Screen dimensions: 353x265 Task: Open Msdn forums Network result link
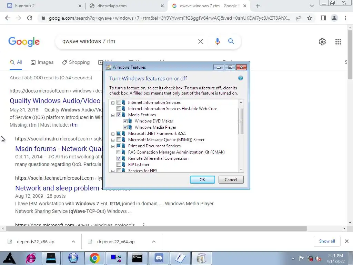[x=59, y=149]
